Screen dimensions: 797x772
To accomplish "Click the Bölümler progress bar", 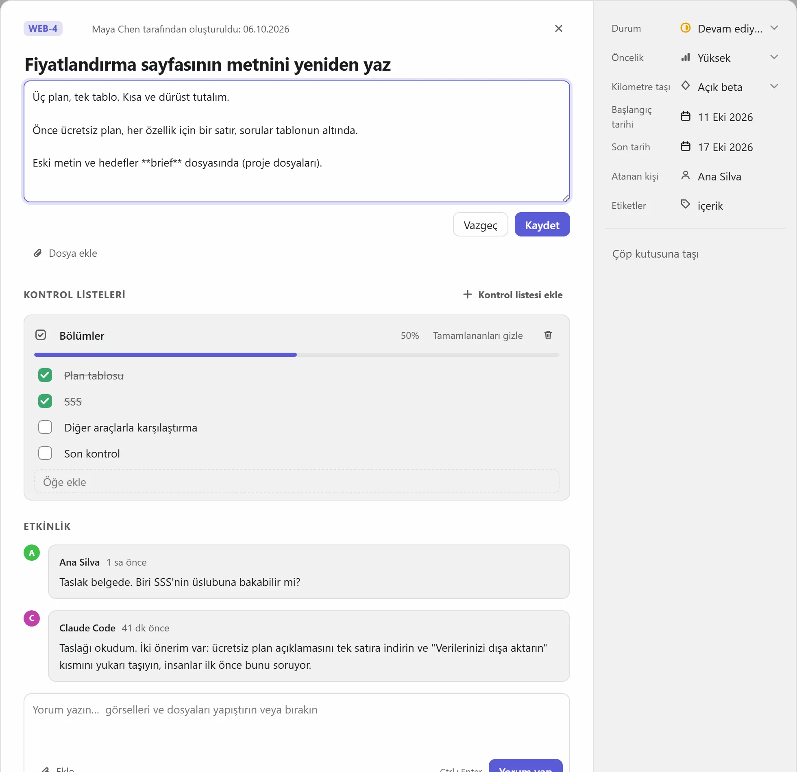I will click(x=297, y=355).
